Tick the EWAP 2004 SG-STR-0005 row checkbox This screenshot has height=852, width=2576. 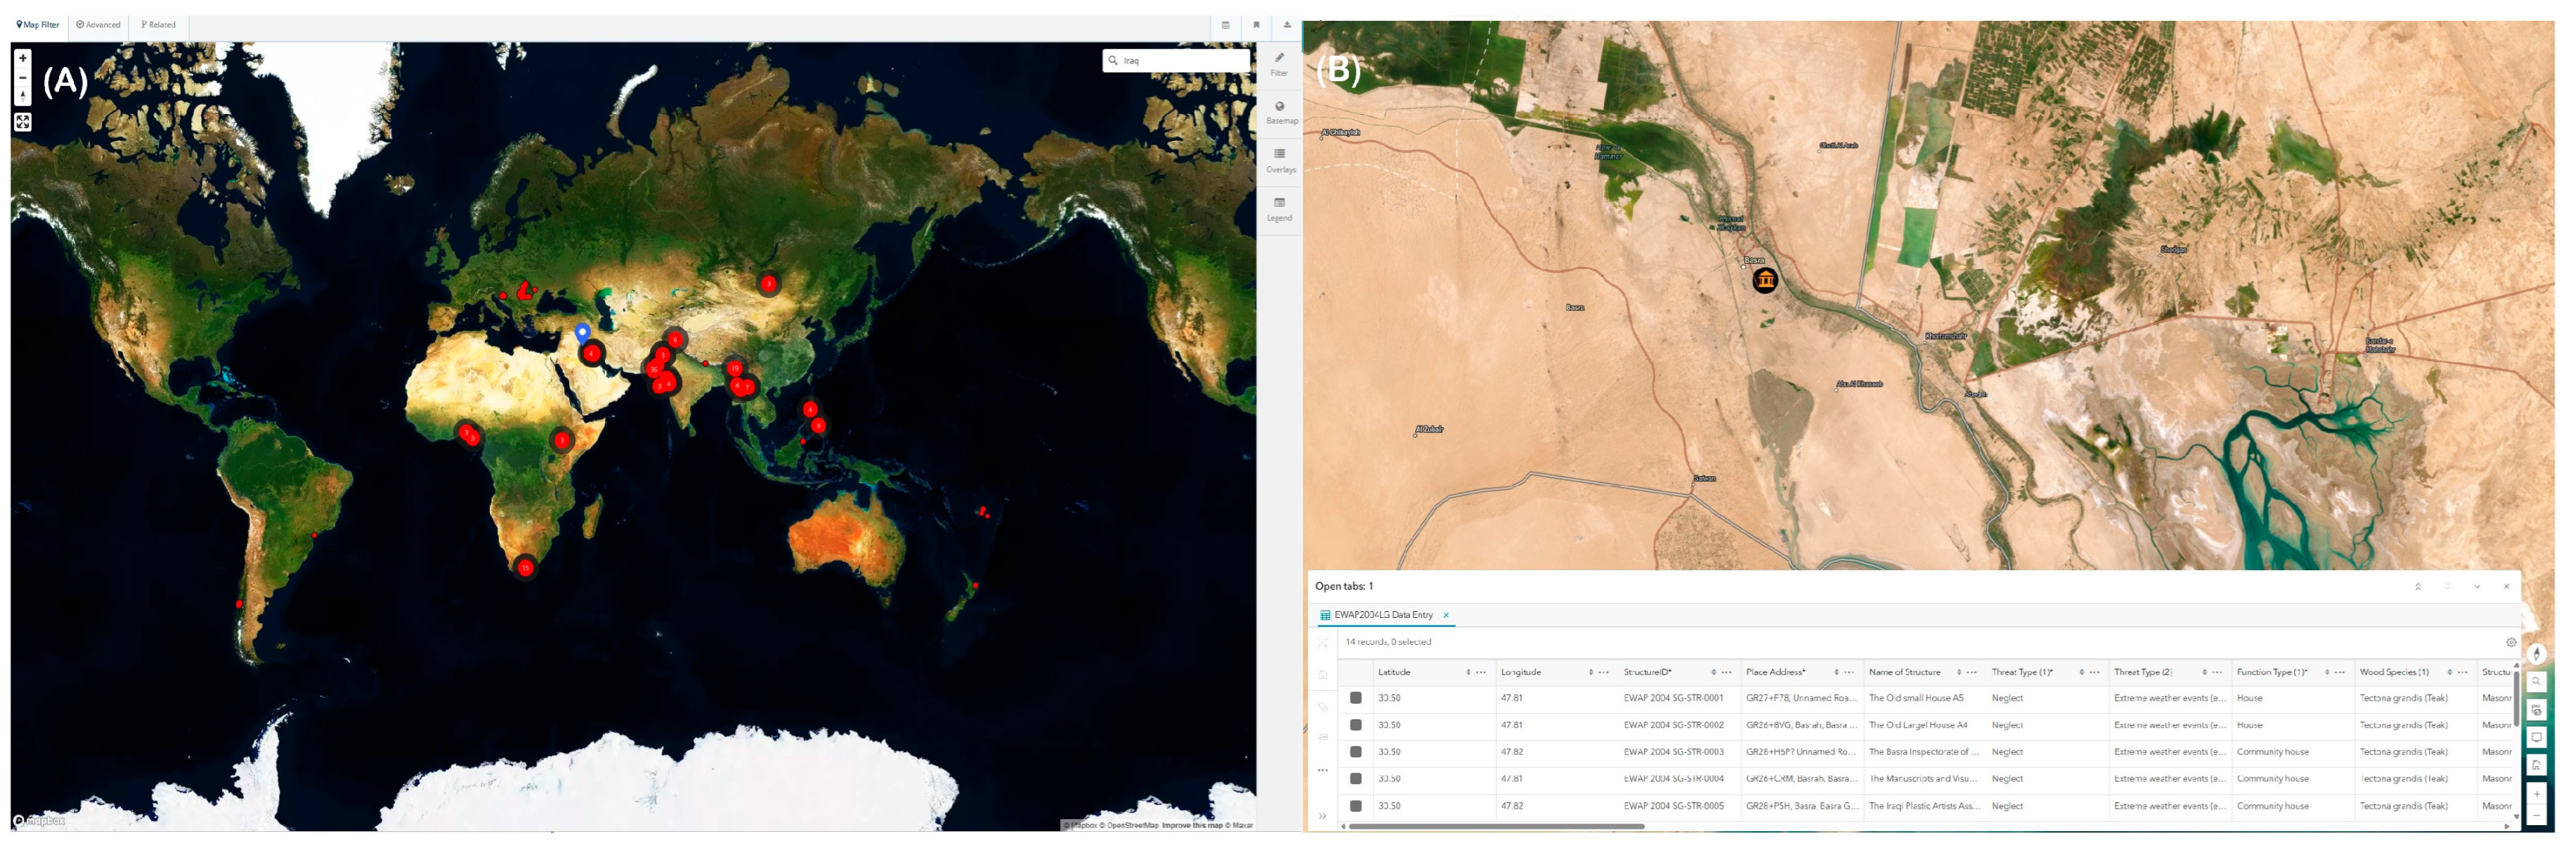[1356, 806]
